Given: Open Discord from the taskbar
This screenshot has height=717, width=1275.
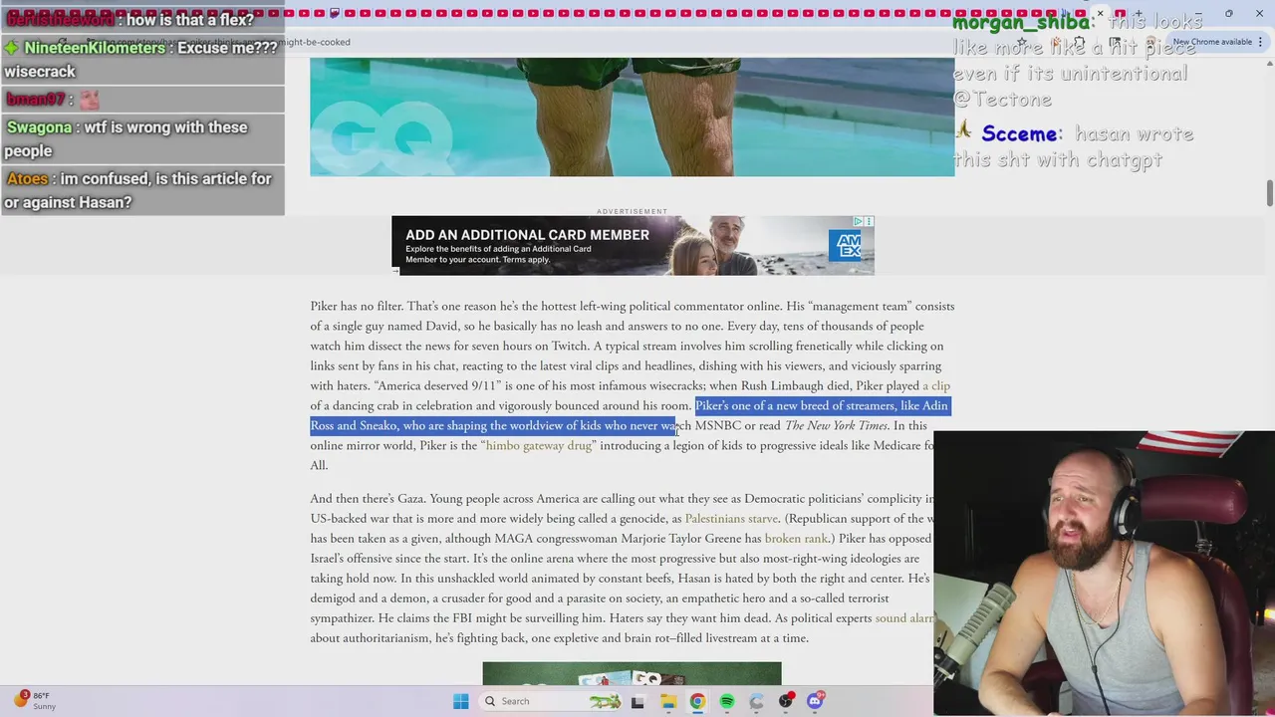Looking at the screenshot, I should [815, 701].
